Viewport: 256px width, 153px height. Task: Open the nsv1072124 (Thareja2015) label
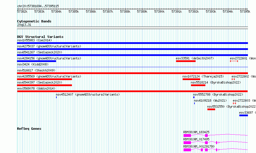click(203, 76)
